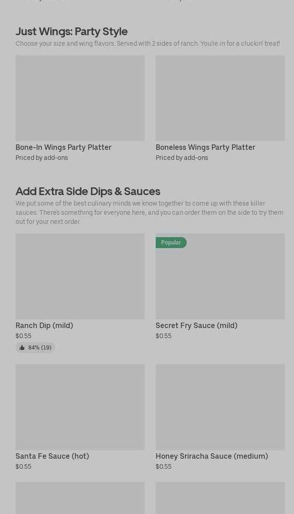Open the Honey Sriracha Sauce item image

point(220,407)
